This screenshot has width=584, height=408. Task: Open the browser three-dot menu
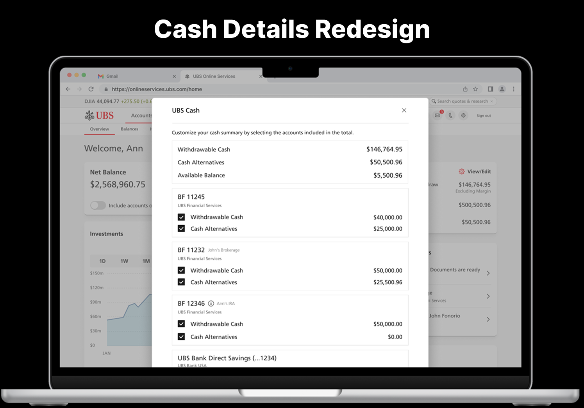tap(514, 89)
